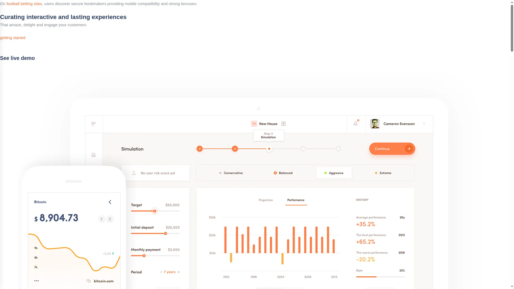Click the link icon beside bitcoin.com

(89, 281)
